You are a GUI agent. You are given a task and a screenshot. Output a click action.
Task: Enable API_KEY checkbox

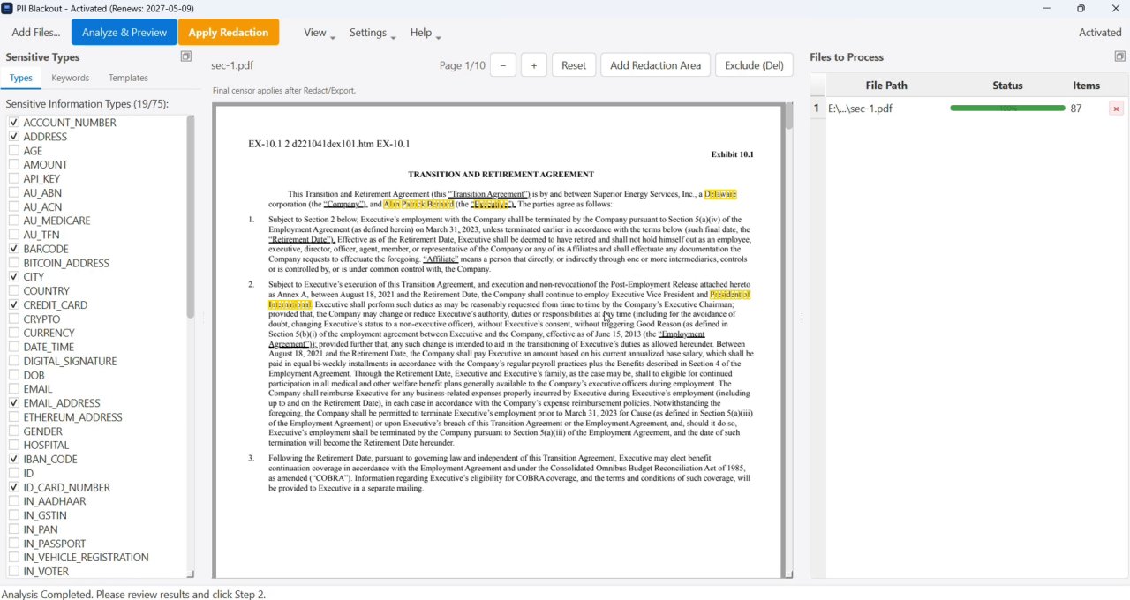[14, 179]
